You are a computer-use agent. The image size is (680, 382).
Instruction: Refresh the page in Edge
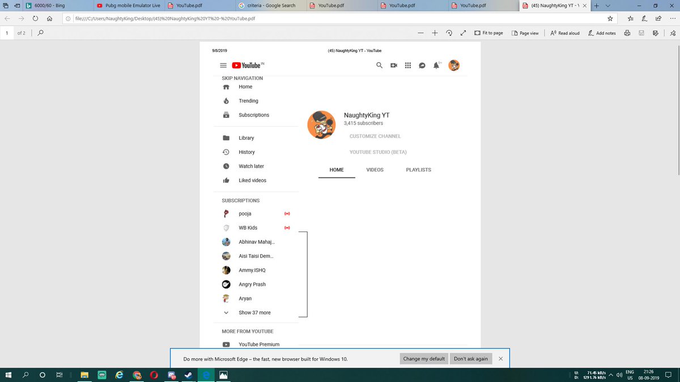[35, 18]
